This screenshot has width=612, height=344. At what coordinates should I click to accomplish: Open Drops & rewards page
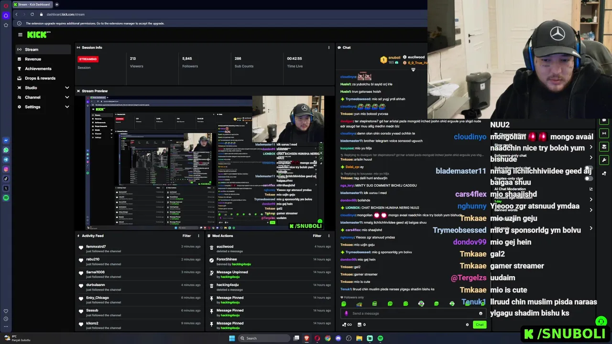pos(43,78)
